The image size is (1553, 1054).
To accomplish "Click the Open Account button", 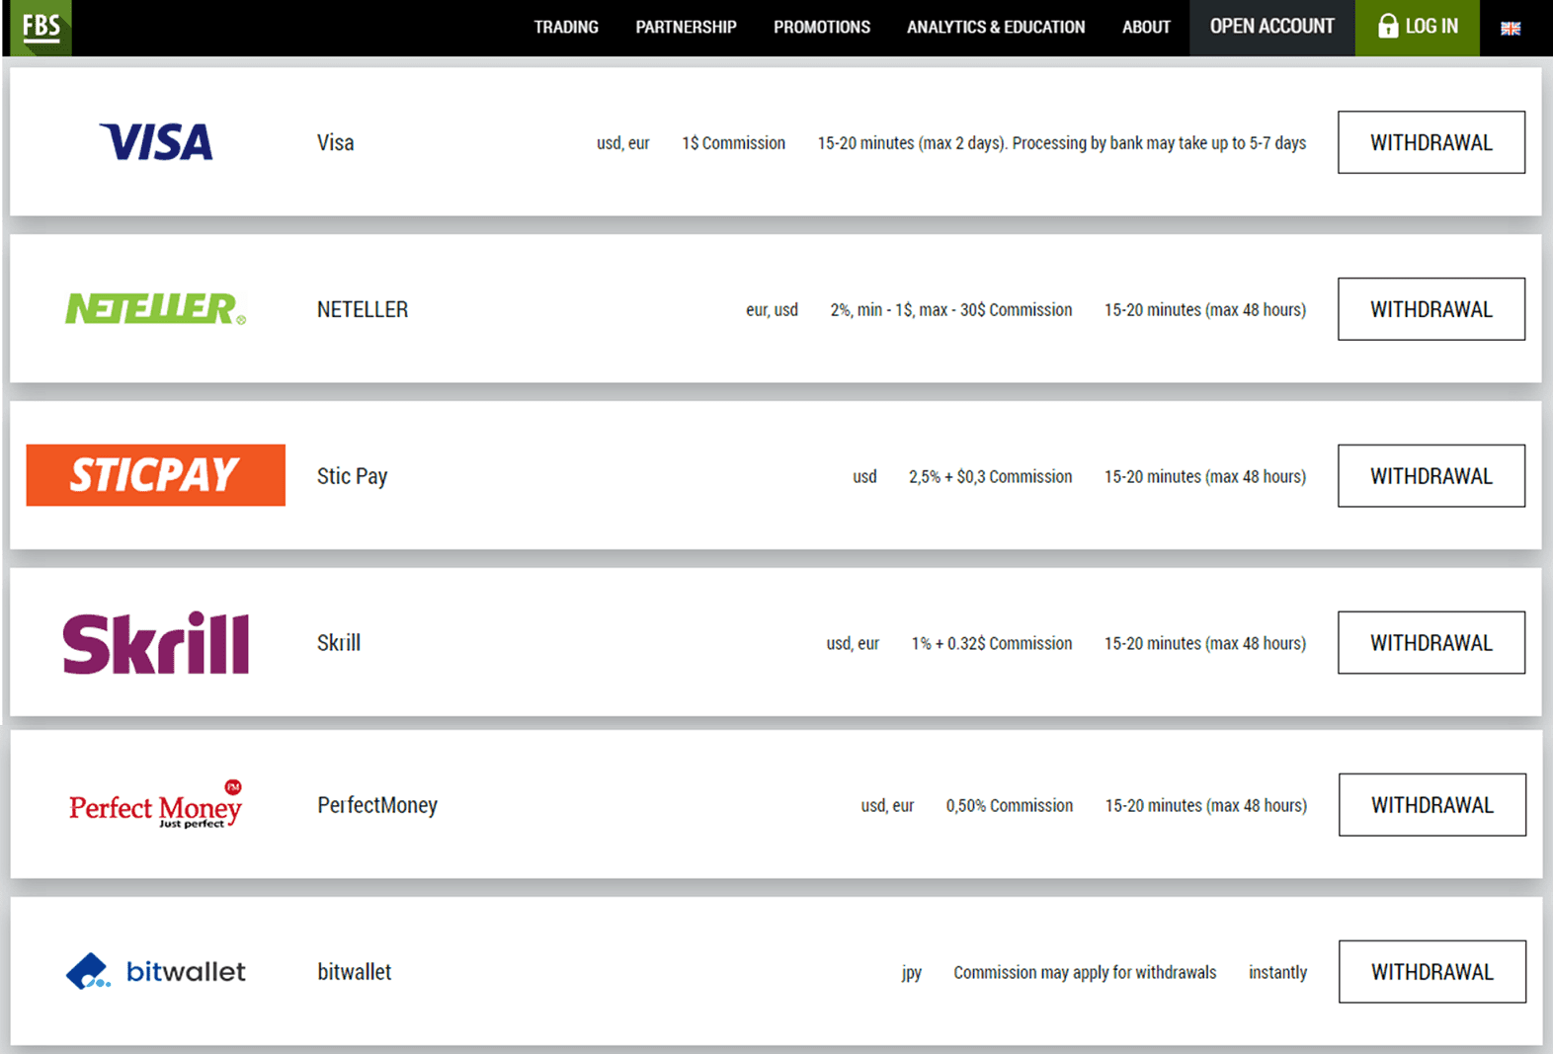I will tap(1272, 27).
